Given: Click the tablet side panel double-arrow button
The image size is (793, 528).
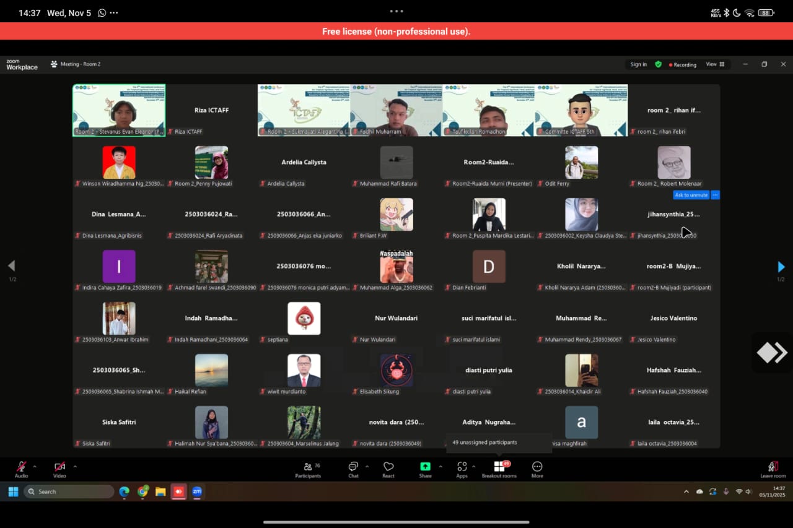Looking at the screenshot, I should (x=772, y=353).
